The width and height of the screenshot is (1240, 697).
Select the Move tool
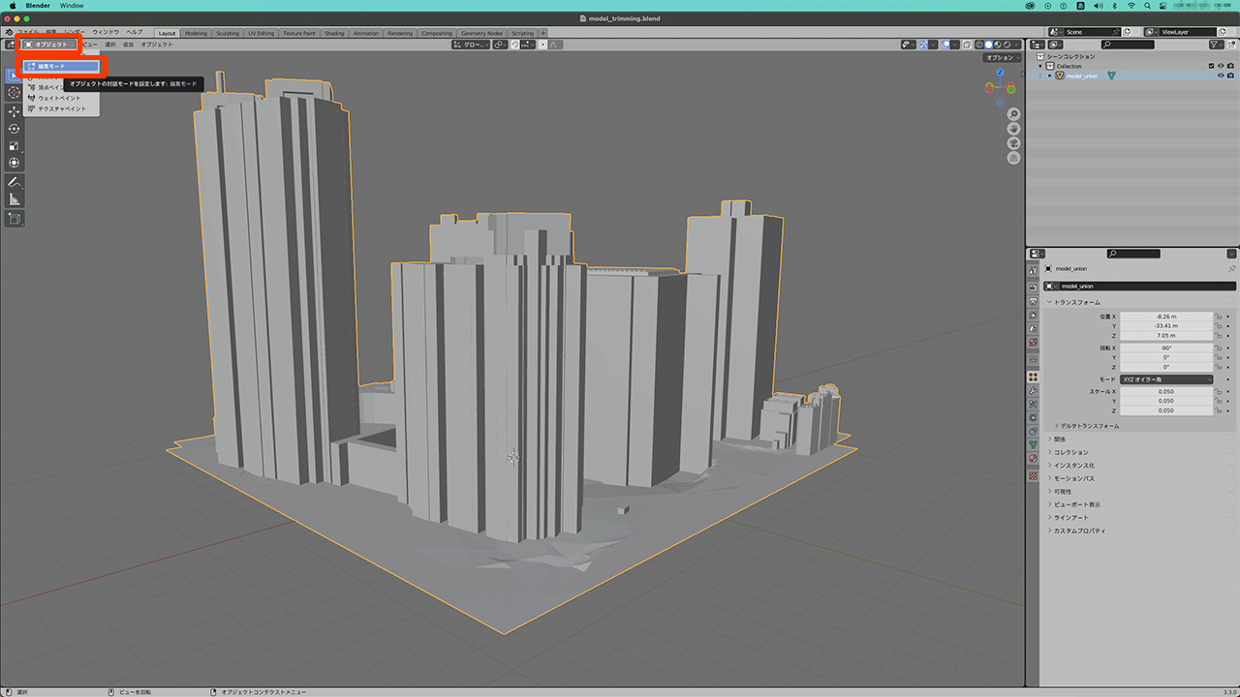[14, 111]
